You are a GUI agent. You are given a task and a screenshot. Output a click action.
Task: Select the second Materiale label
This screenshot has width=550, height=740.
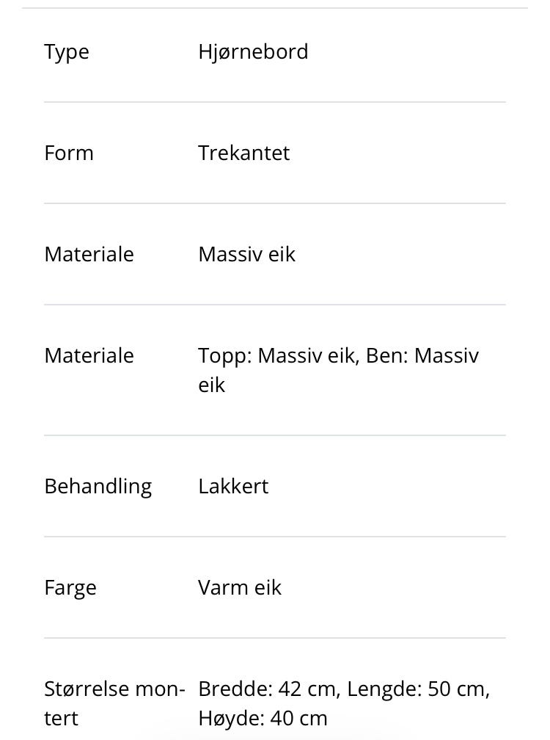(89, 355)
